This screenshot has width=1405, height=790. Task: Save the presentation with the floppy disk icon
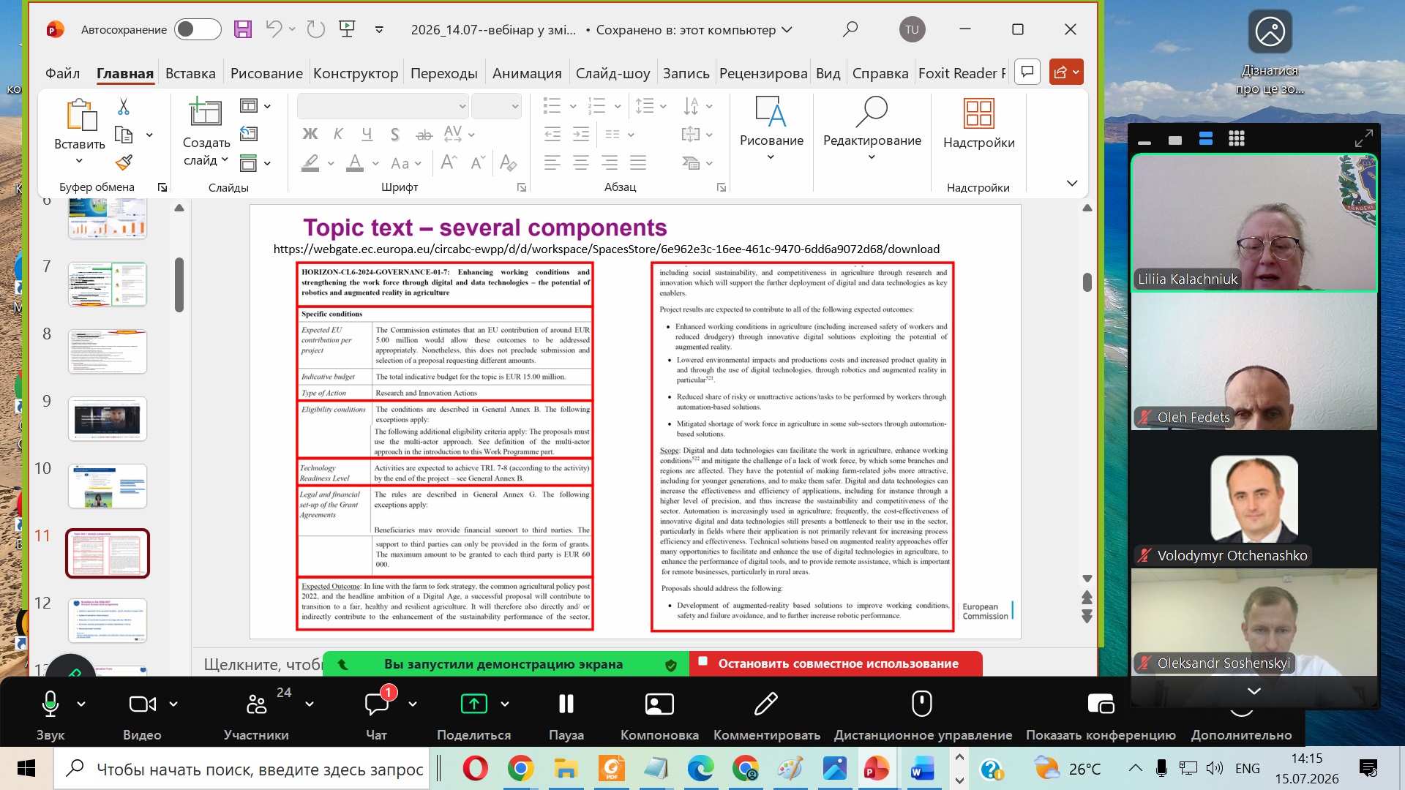click(243, 29)
